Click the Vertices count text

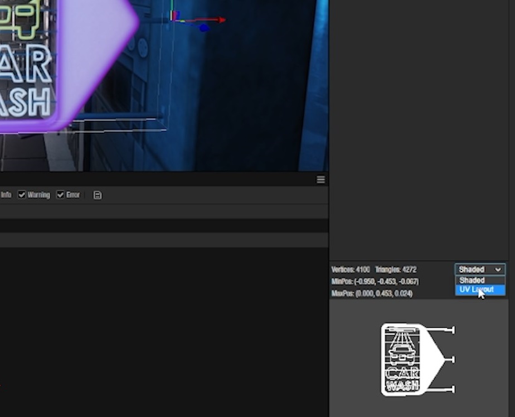350,270
